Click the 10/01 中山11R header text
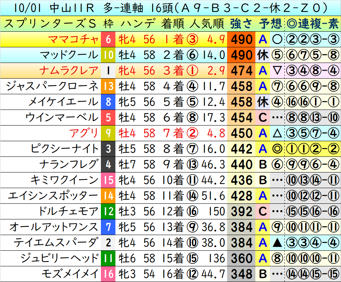 pyautogui.click(x=54, y=8)
